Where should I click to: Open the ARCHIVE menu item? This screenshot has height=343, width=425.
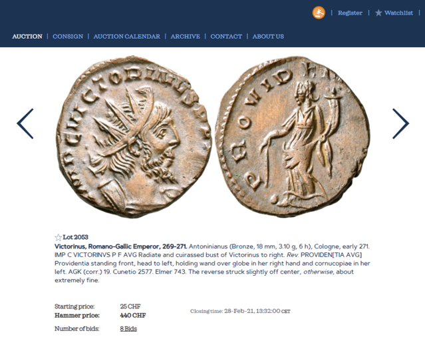tap(186, 37)
